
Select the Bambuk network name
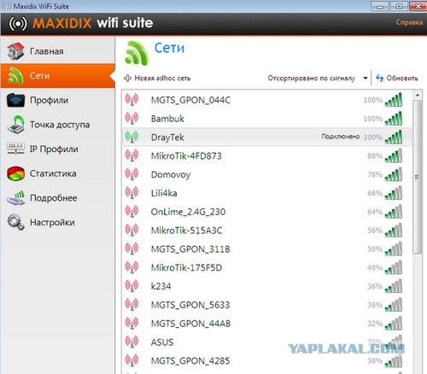point(167,119)
